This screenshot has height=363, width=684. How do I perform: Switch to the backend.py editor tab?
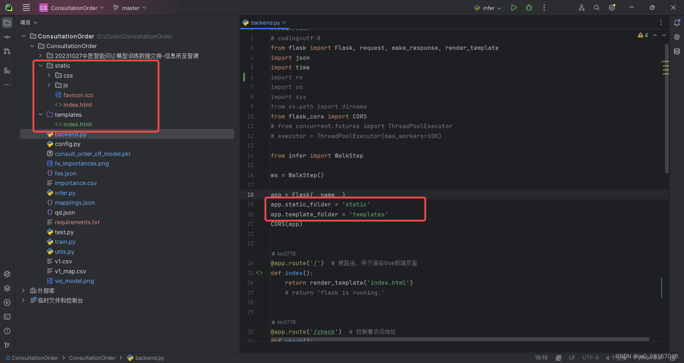point(265,22)
